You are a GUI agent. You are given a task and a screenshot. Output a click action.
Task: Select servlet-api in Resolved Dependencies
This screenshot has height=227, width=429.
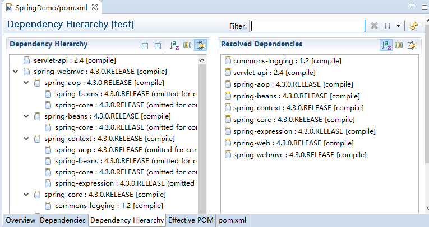pyautogui.click(x=274, y=73)
